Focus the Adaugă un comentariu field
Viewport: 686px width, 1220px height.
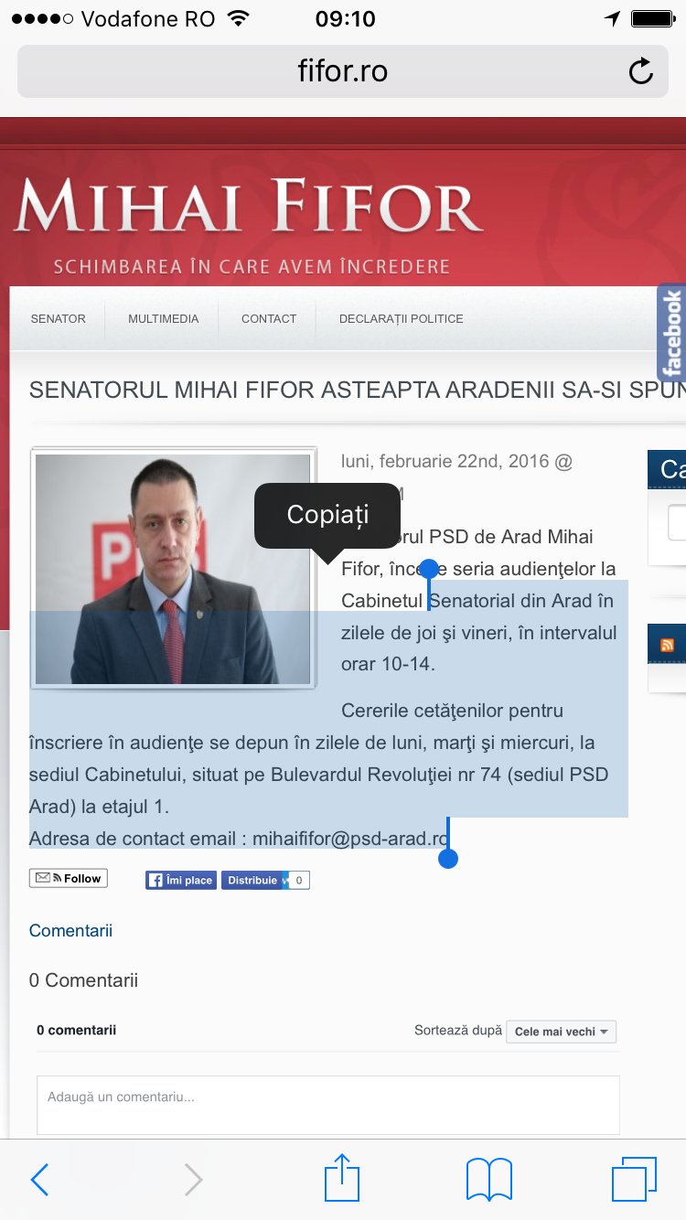[328, 1105]
